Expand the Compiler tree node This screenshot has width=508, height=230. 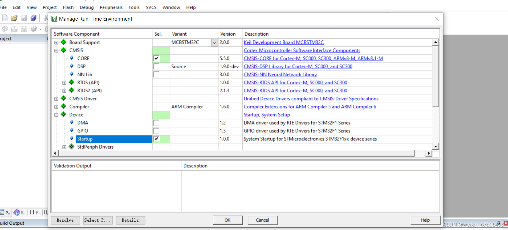click(x=56, y=107)
